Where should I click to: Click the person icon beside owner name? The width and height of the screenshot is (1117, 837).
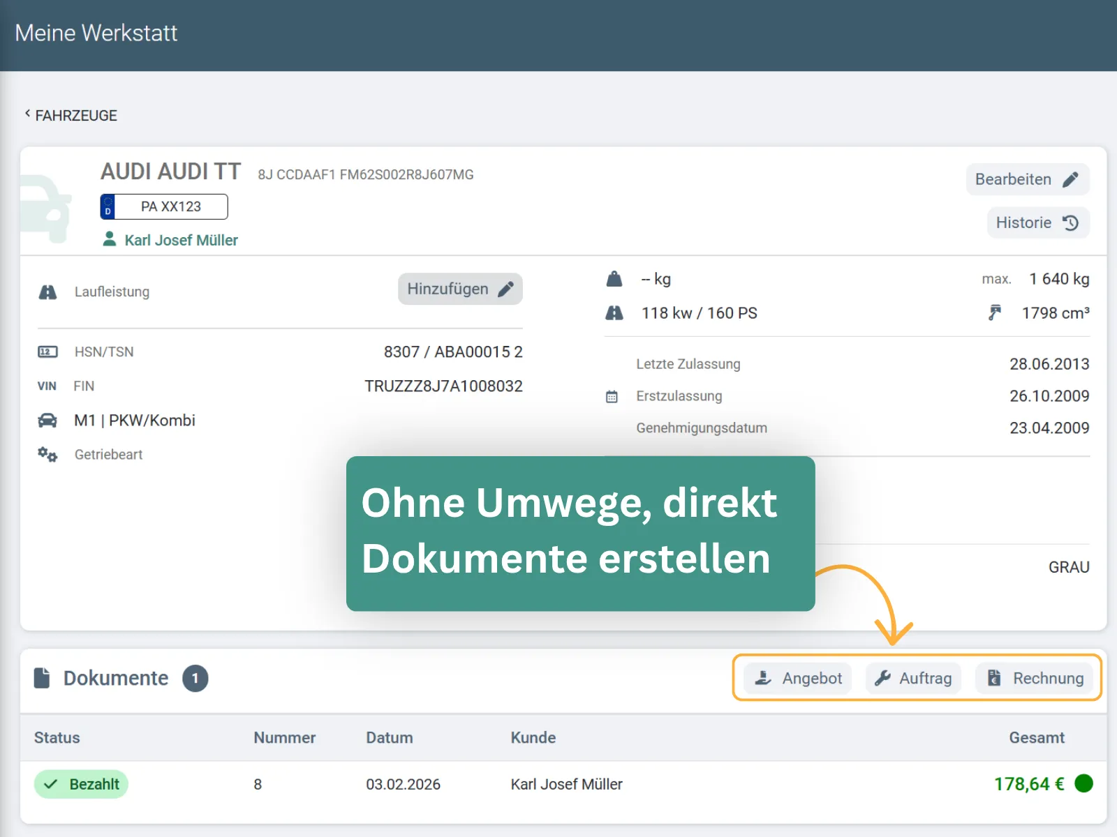click(110, 239)
